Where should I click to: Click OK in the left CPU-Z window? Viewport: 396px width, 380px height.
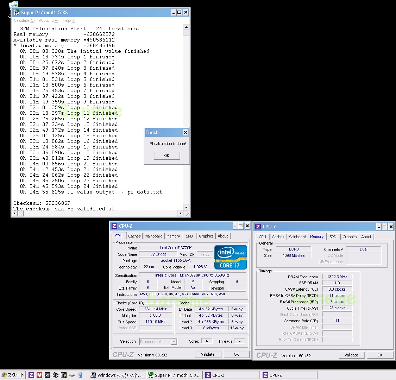pos(236,355)
